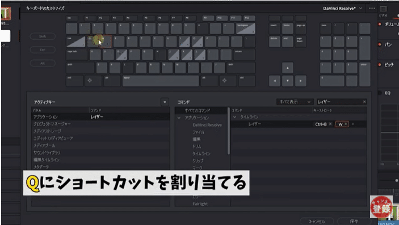399x225 pixels.
Task: Click the down arrow key
Action: coord(288,81)
